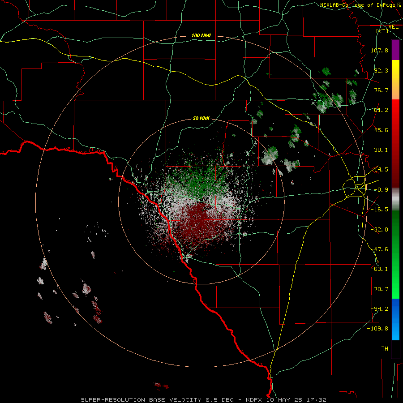
Task: Click the yellow-orange segment of the color bar
Action: tap(395, 80)
